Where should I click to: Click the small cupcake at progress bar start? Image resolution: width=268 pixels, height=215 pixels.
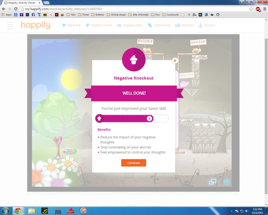[99, 119]
